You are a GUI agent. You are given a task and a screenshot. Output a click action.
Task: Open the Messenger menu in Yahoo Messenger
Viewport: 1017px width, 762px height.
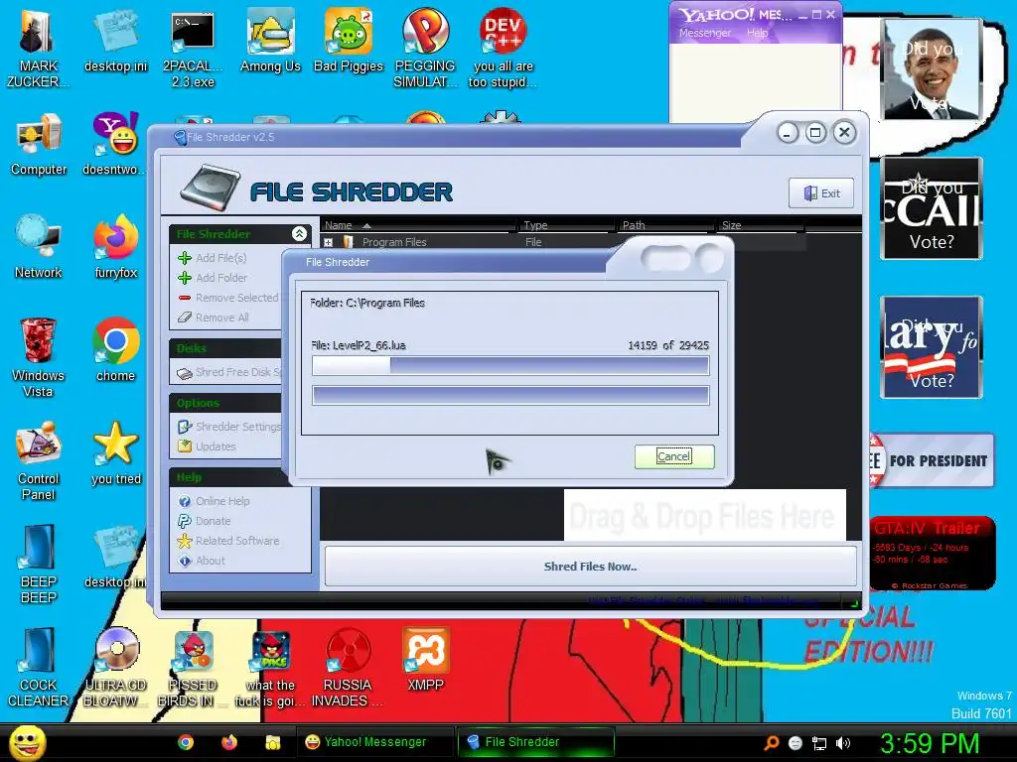point(704,33)
